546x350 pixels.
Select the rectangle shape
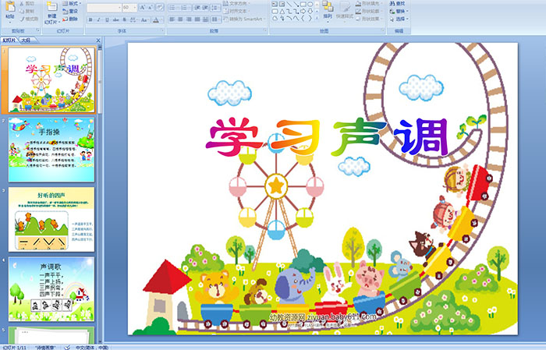pyautogui.click(x=303, y=4)
